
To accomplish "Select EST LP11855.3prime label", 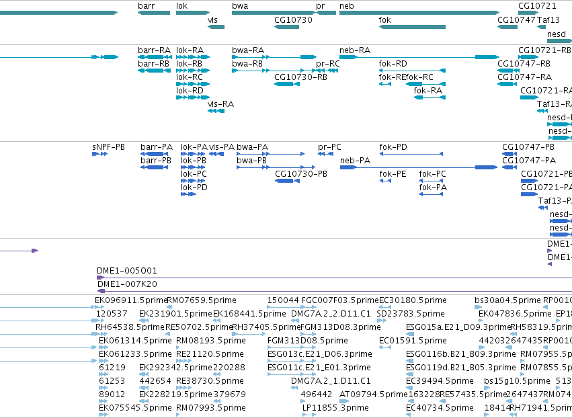I will (335, 408).
